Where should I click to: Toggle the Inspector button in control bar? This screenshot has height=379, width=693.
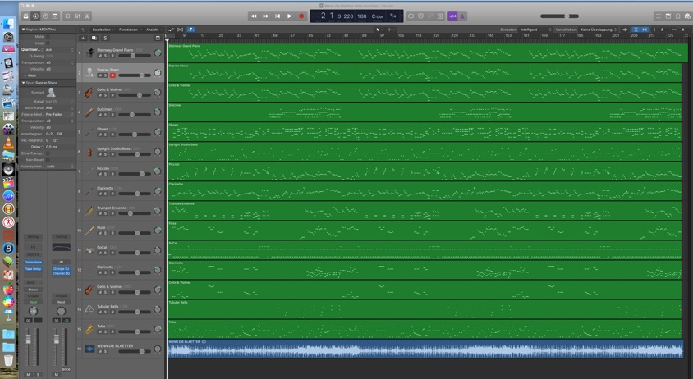pos(35,16)
